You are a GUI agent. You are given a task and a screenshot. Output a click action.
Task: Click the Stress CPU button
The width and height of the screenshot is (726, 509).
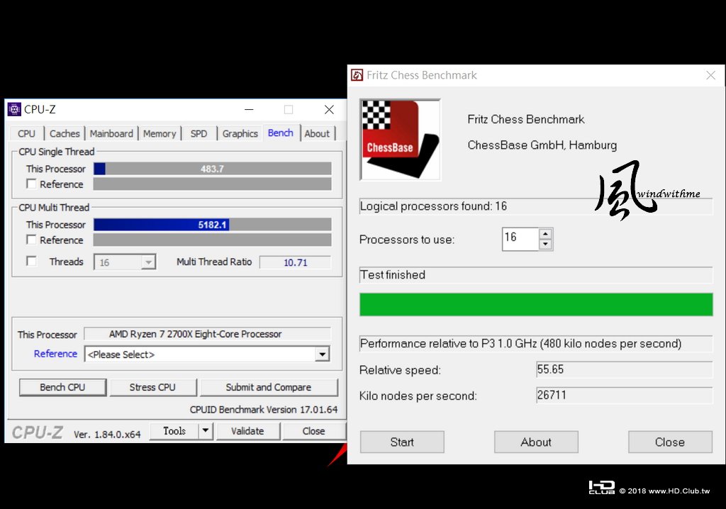(x=152, y=387)
